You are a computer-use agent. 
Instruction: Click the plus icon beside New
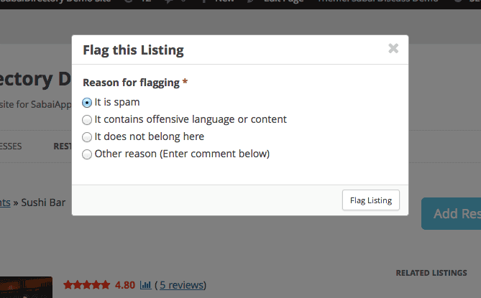tap(203, 2)
